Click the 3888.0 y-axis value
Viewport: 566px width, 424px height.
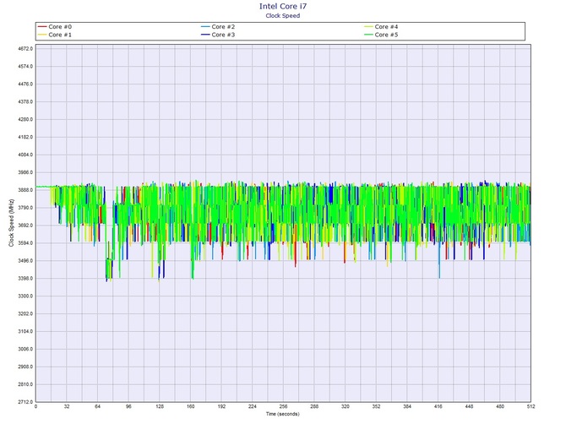tap(25, 190)
